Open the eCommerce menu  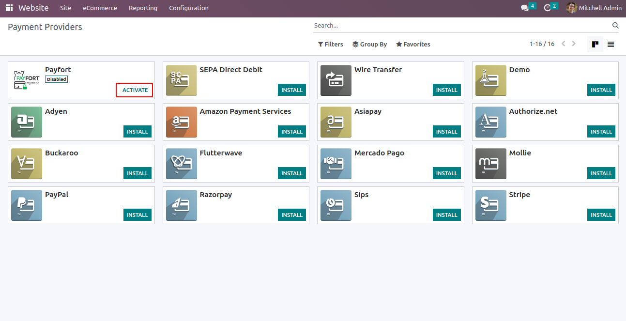(x=100, y=8)
